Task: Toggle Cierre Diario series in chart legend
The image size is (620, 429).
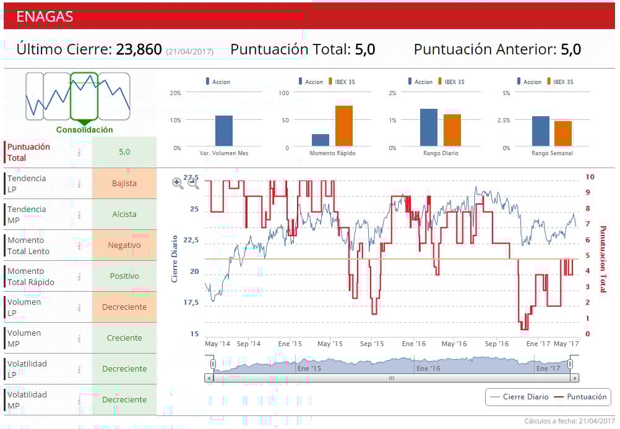Action: (519, 397)
